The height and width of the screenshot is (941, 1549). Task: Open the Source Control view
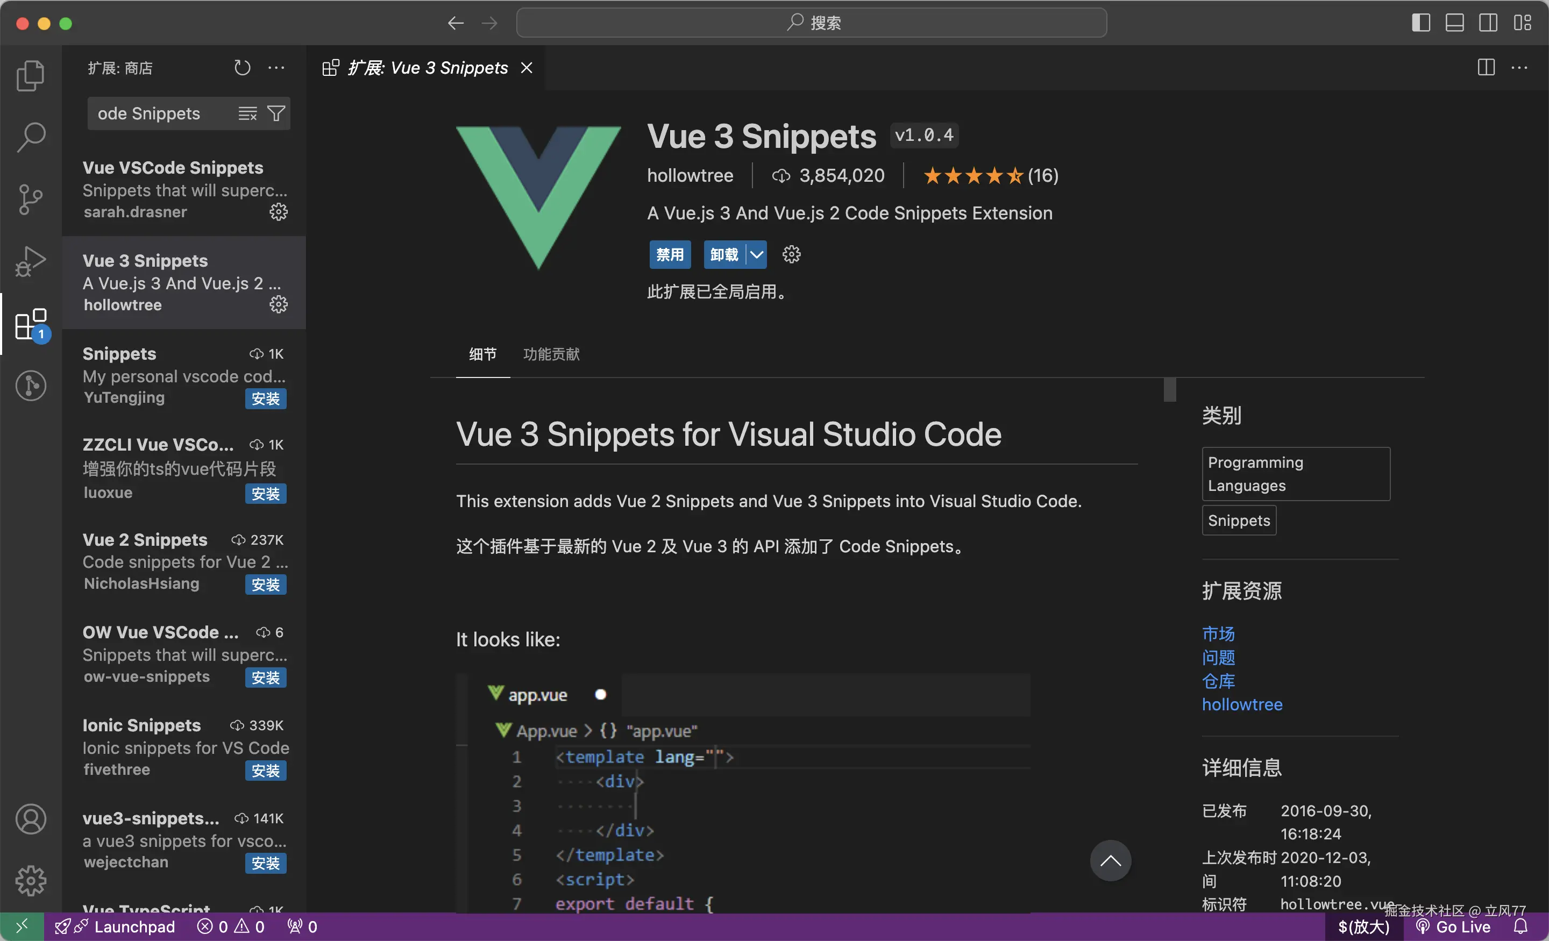(30, 199)
